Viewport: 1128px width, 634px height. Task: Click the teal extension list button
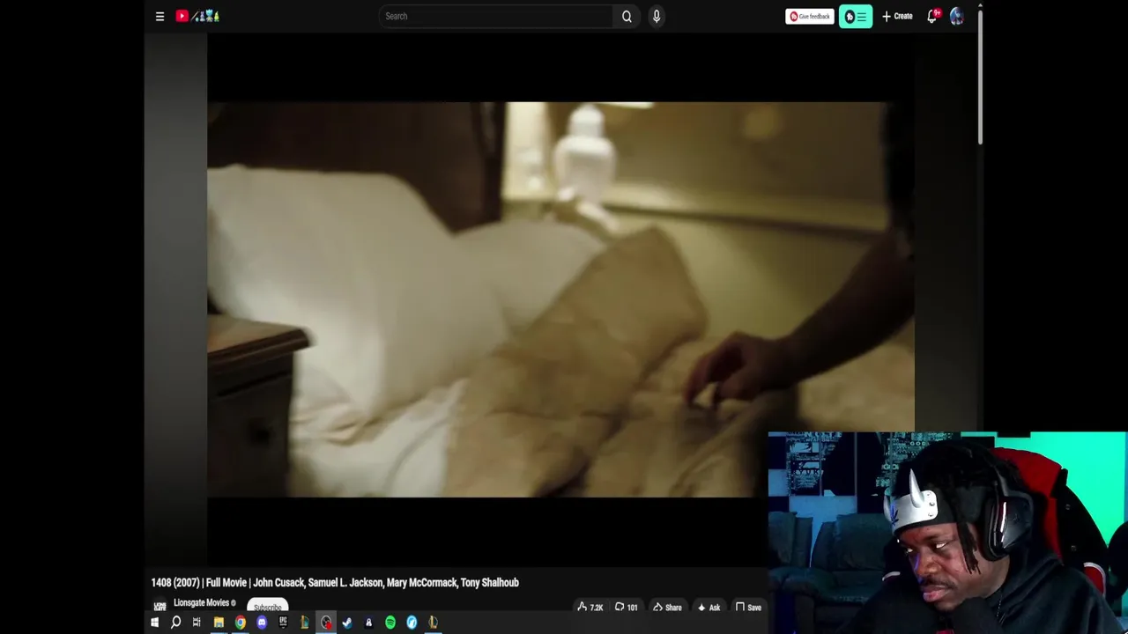point(856,16)
